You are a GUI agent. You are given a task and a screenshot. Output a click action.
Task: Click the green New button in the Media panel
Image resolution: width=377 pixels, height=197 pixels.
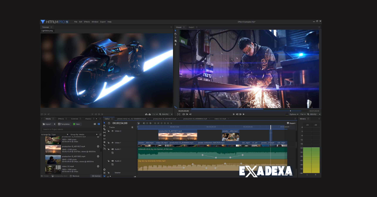tap(76, 124)
